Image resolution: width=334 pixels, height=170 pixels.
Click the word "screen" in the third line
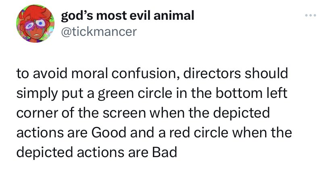coord(124,113)
